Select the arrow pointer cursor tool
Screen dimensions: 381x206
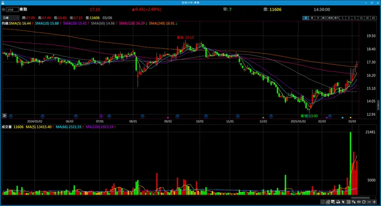coord(343,202)
